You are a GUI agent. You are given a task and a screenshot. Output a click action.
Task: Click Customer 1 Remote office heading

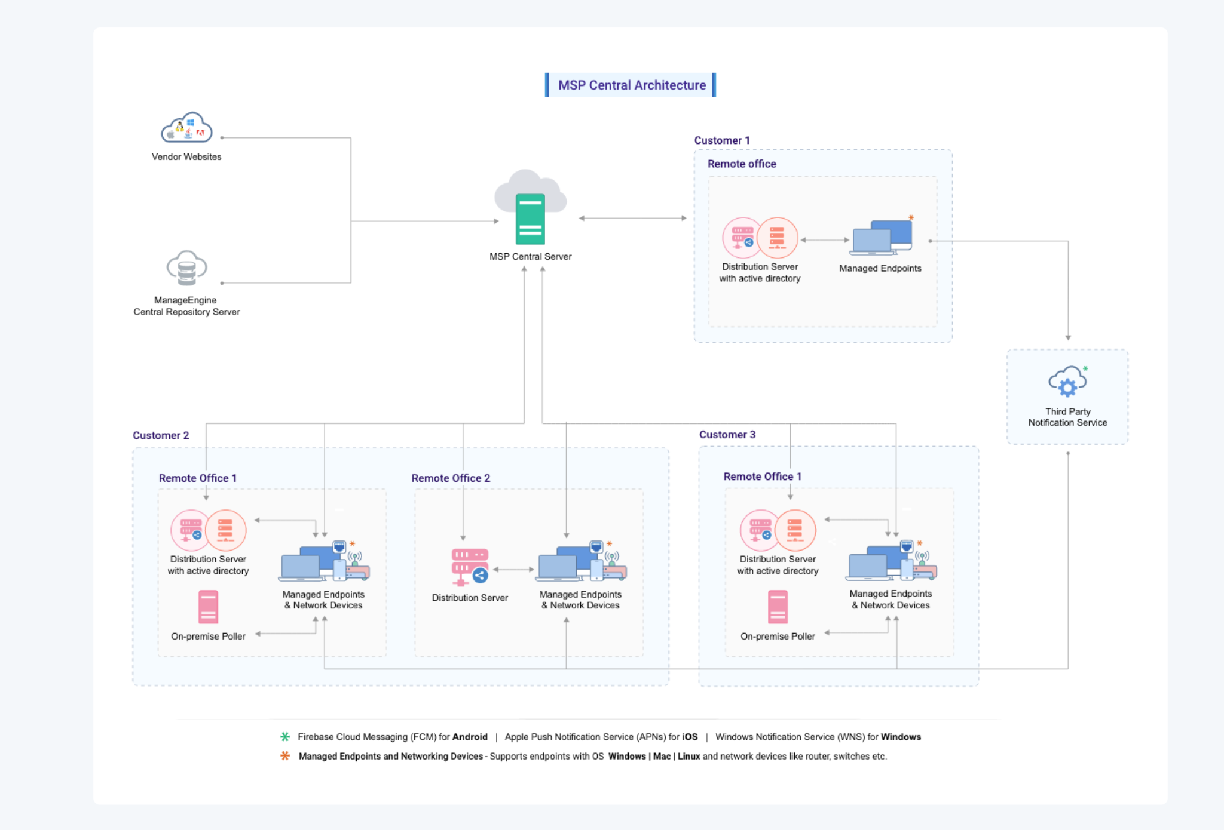742,164
